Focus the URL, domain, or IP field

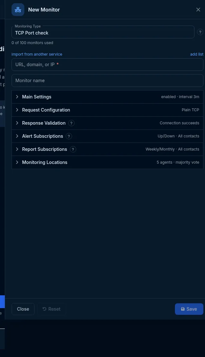107,65
